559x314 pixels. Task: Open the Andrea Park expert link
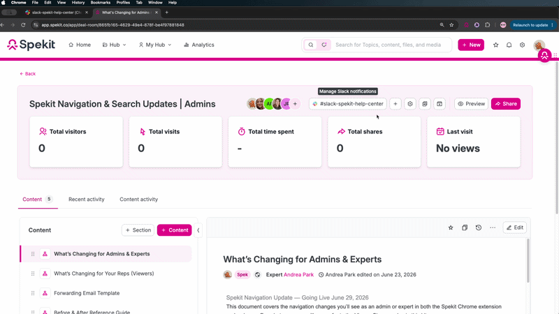pos(298,274)
